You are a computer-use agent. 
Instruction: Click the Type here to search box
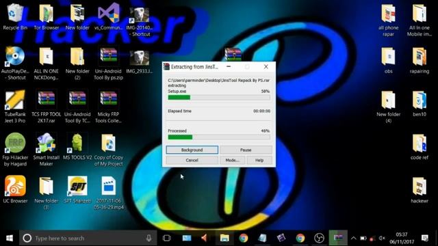pos(88,238)
